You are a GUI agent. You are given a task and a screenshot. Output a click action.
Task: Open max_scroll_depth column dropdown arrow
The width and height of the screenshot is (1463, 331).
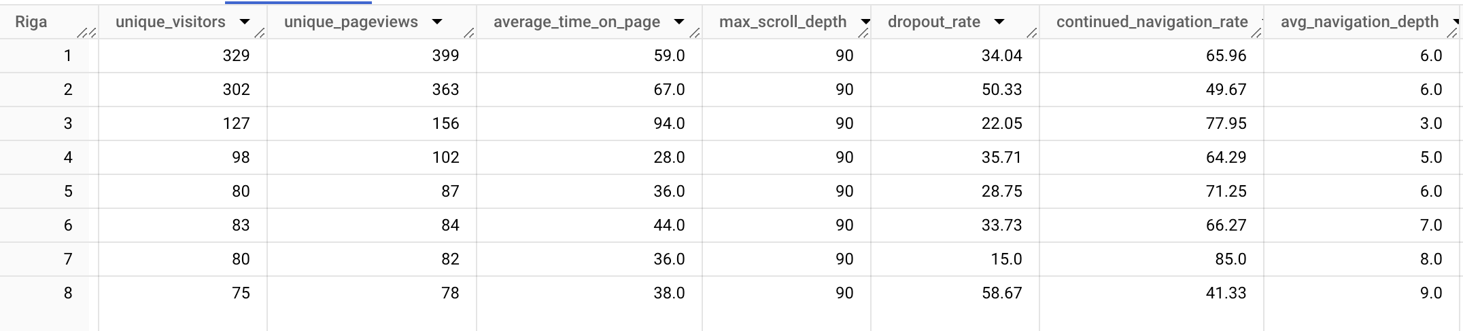coord(864,22)
